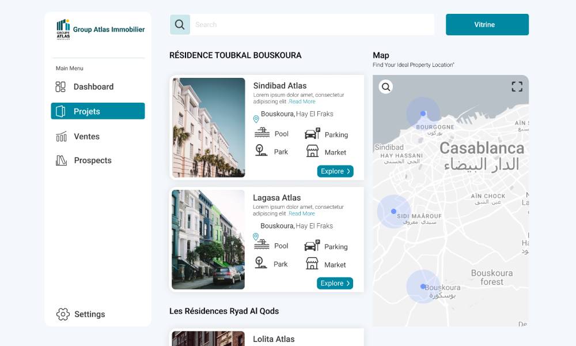Viewport: 576px width, 346px height.
Task: Click the Lolita Atlas brick building thumbnail
Action: point(209,339)
